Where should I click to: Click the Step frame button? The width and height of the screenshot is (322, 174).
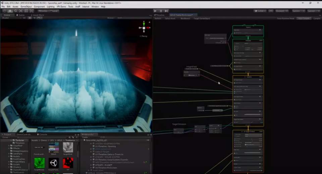[166, 11]
